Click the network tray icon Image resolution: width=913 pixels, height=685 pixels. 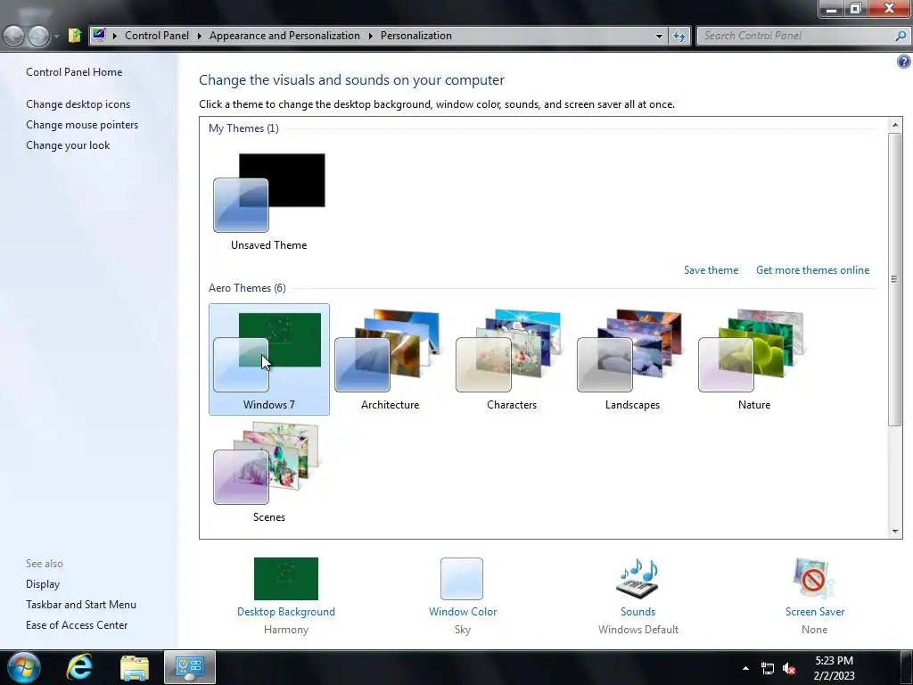coord(768,669)
